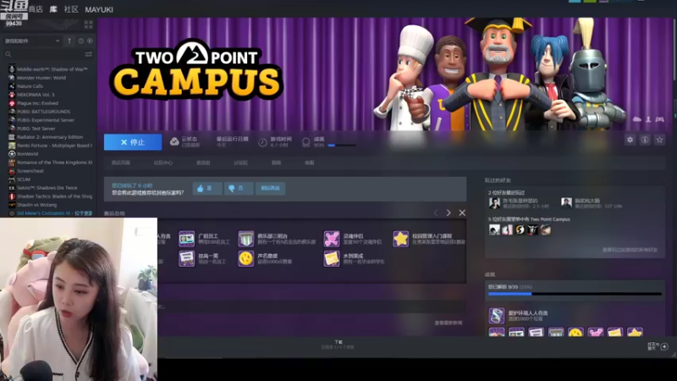This screenshot has width=677, height=381.
Task: Close the post-game summary panel
Action: tap(462, 213)
